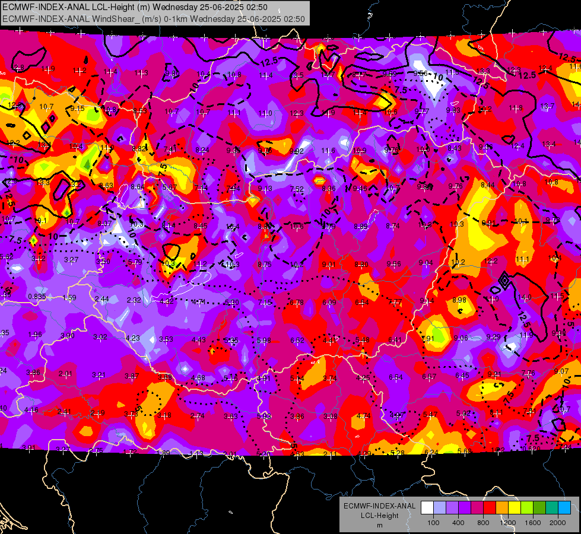This screenshot has width=581, height=534.
Task: Click the value 7.77 on the map
Action: pos(395,301)
